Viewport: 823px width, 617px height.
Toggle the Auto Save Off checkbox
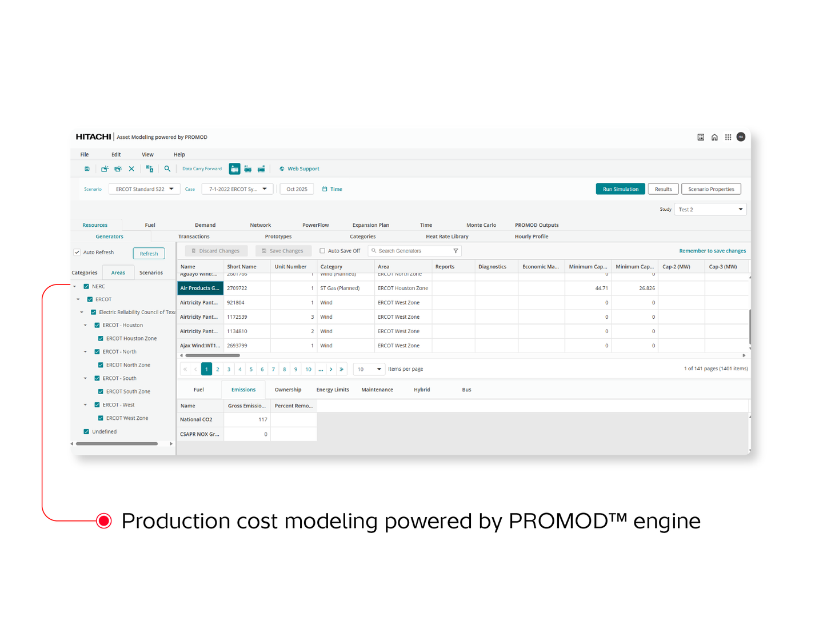pyautogui.click(x=323, y=250)
